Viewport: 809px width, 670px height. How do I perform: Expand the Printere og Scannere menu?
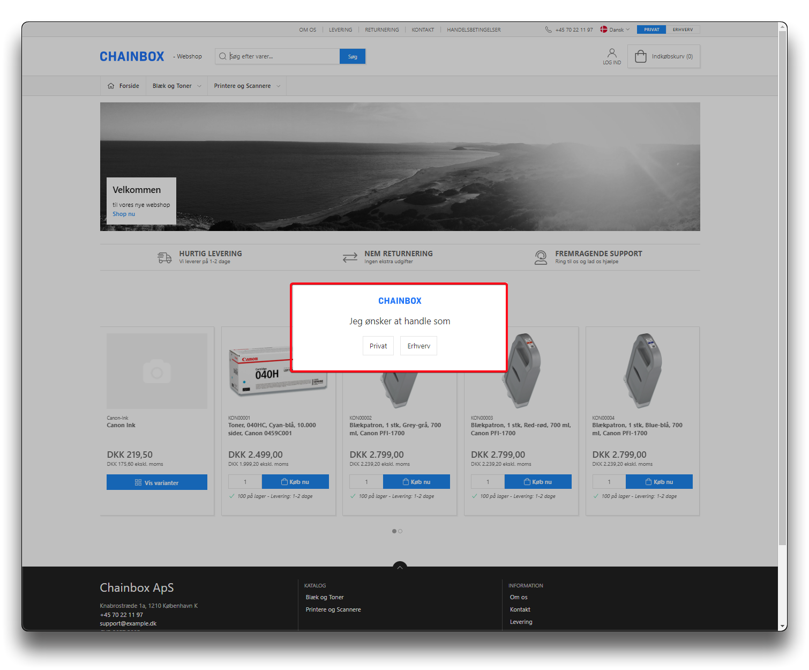click(x=246, y=86)
